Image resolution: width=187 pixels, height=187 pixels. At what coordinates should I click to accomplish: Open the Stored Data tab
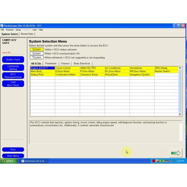coord(27,34)
